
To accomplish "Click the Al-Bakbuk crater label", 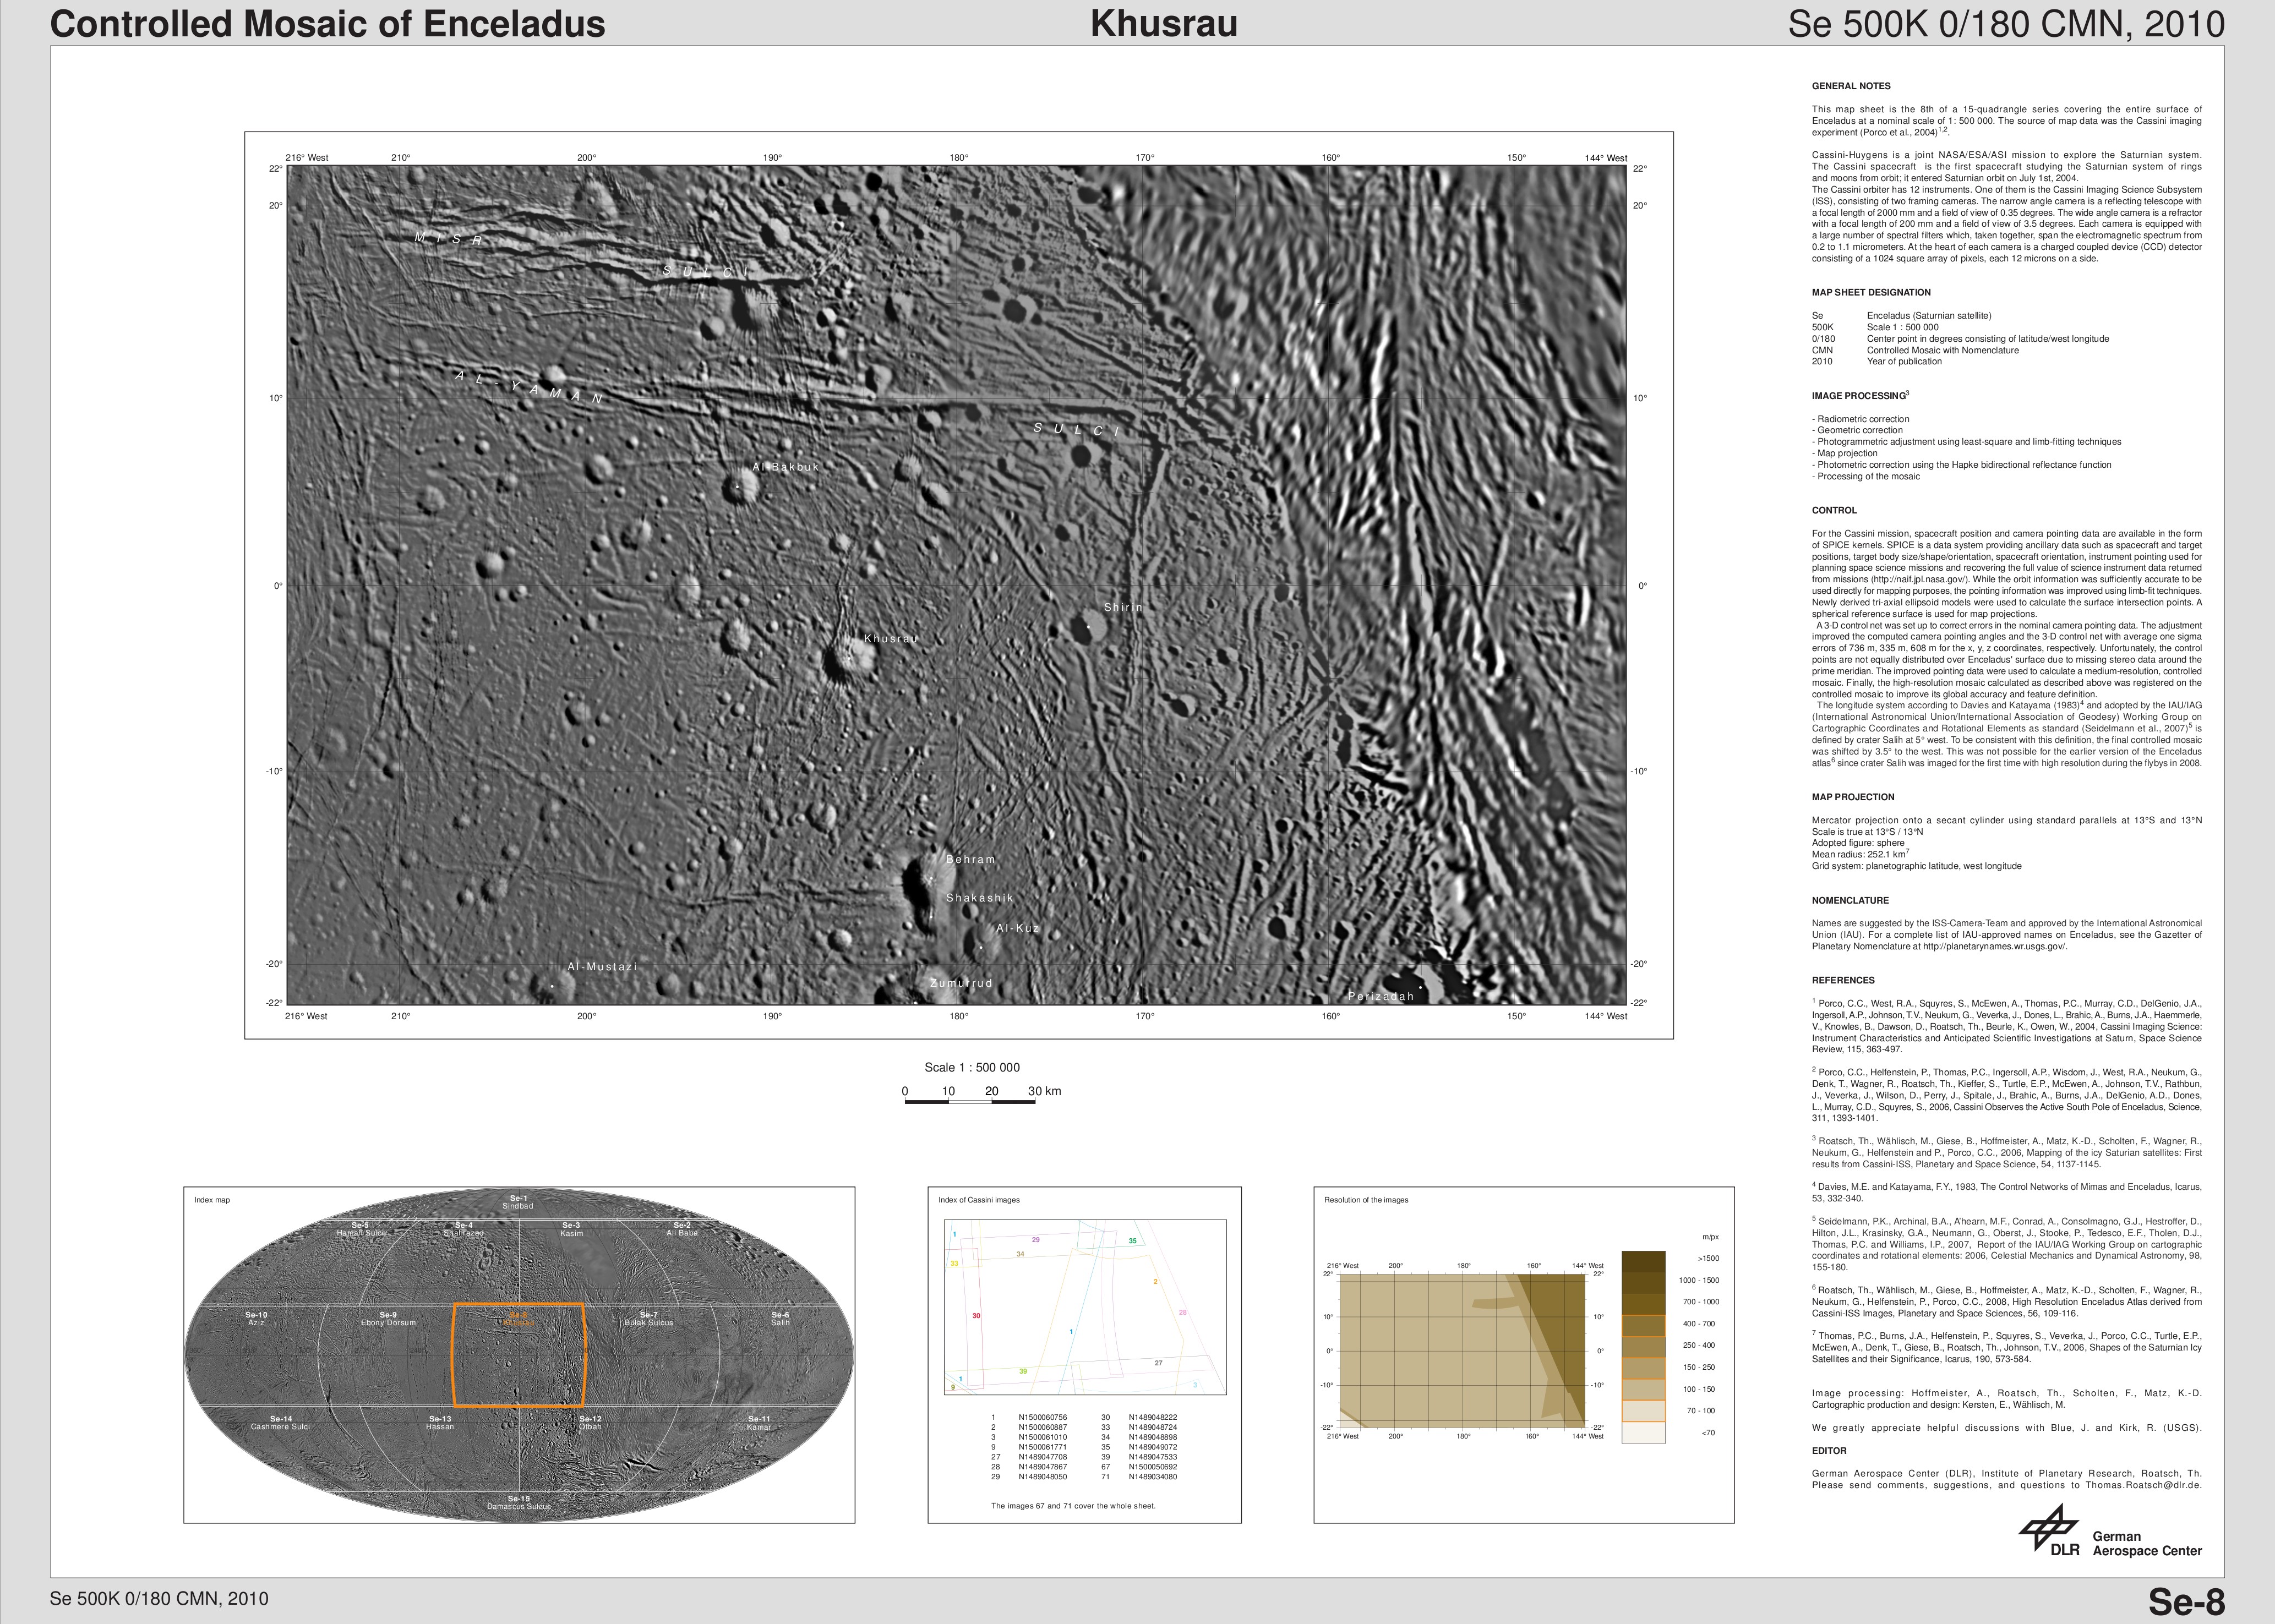I will (786, 467).
